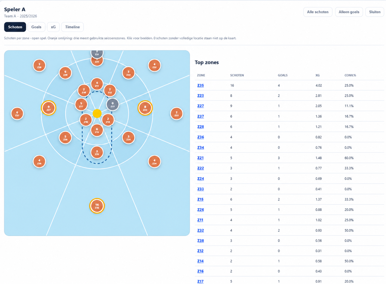Filter with Alleen goals button

click(x=349, y=12)
